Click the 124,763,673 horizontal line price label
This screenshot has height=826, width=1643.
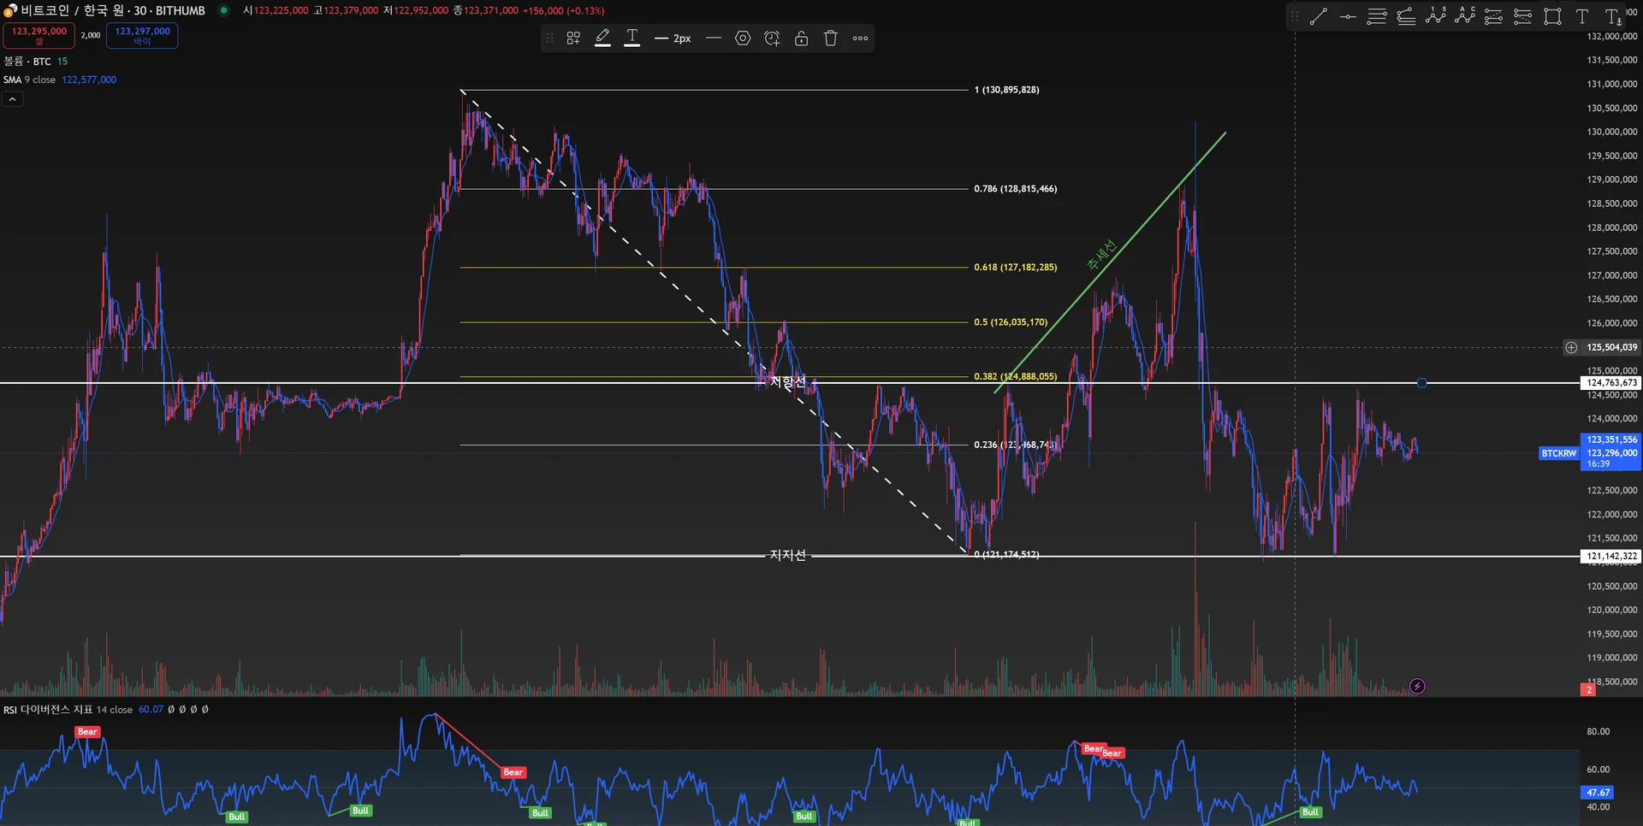1611,383
